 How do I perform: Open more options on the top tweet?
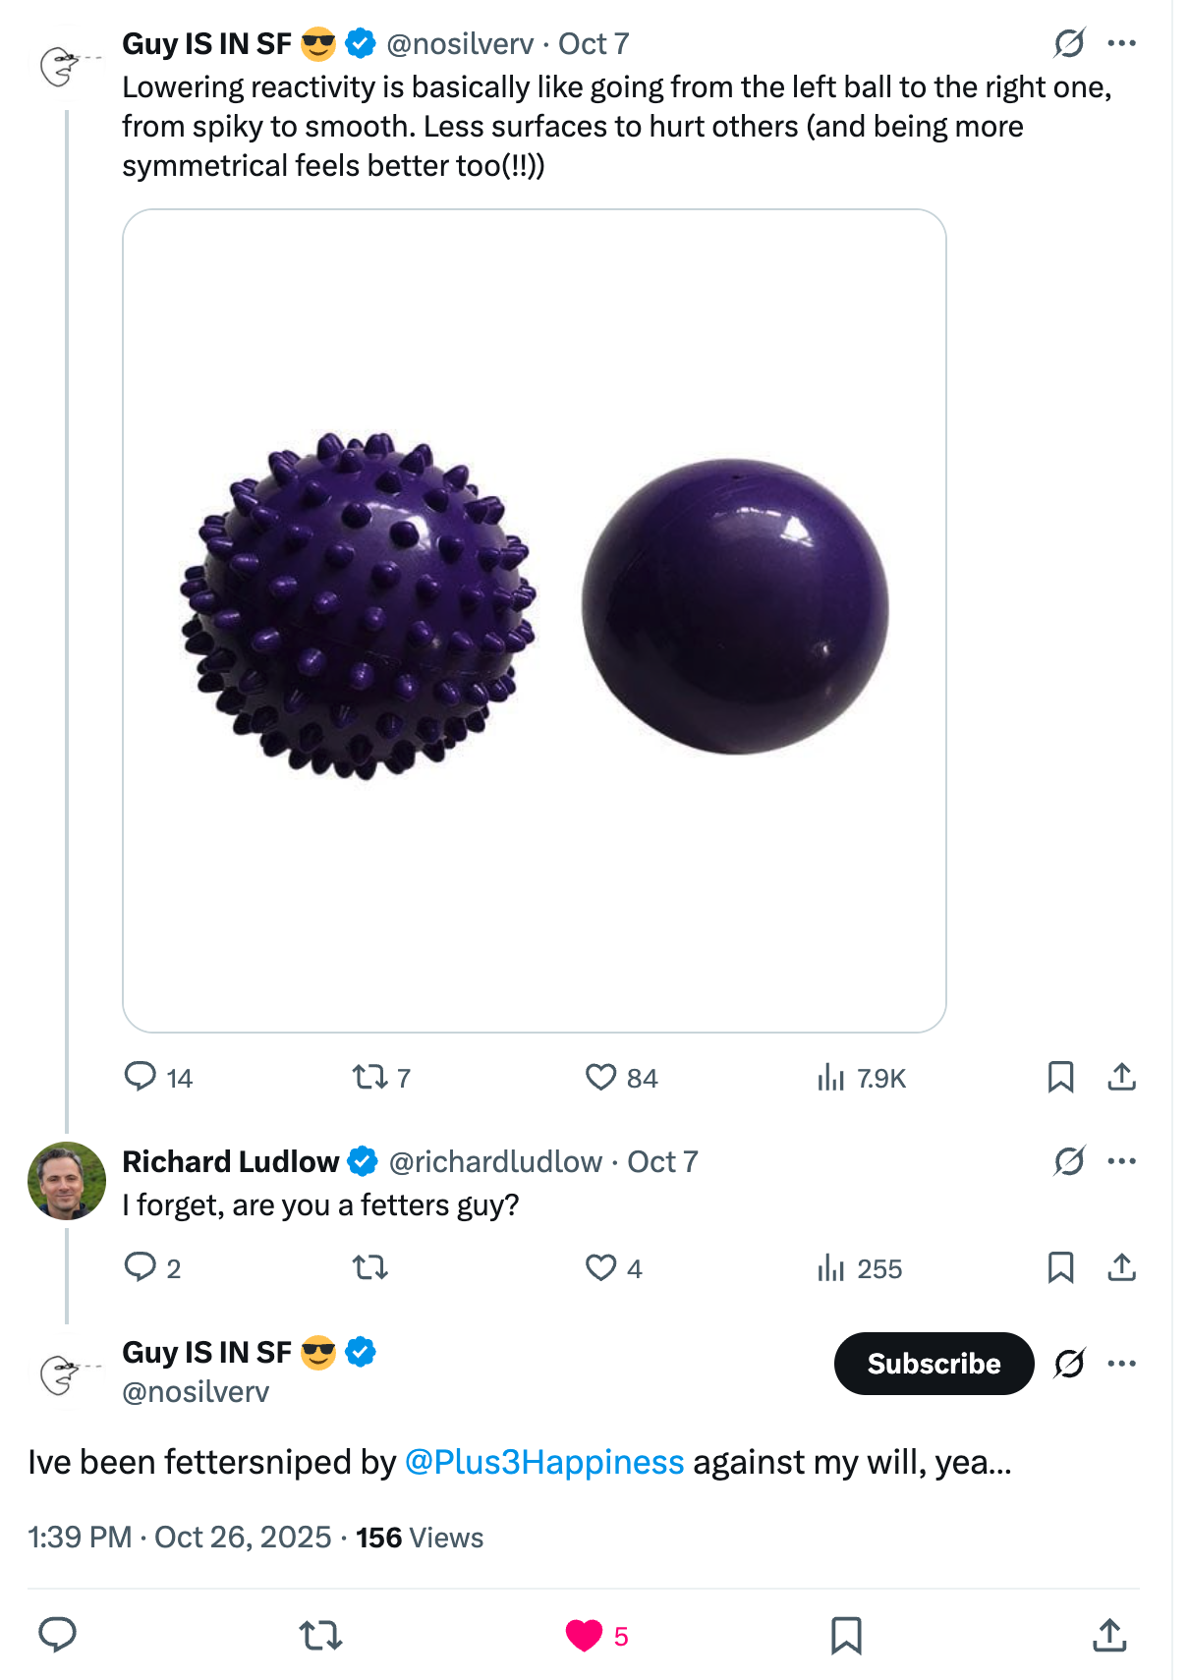click(1121, 43)
